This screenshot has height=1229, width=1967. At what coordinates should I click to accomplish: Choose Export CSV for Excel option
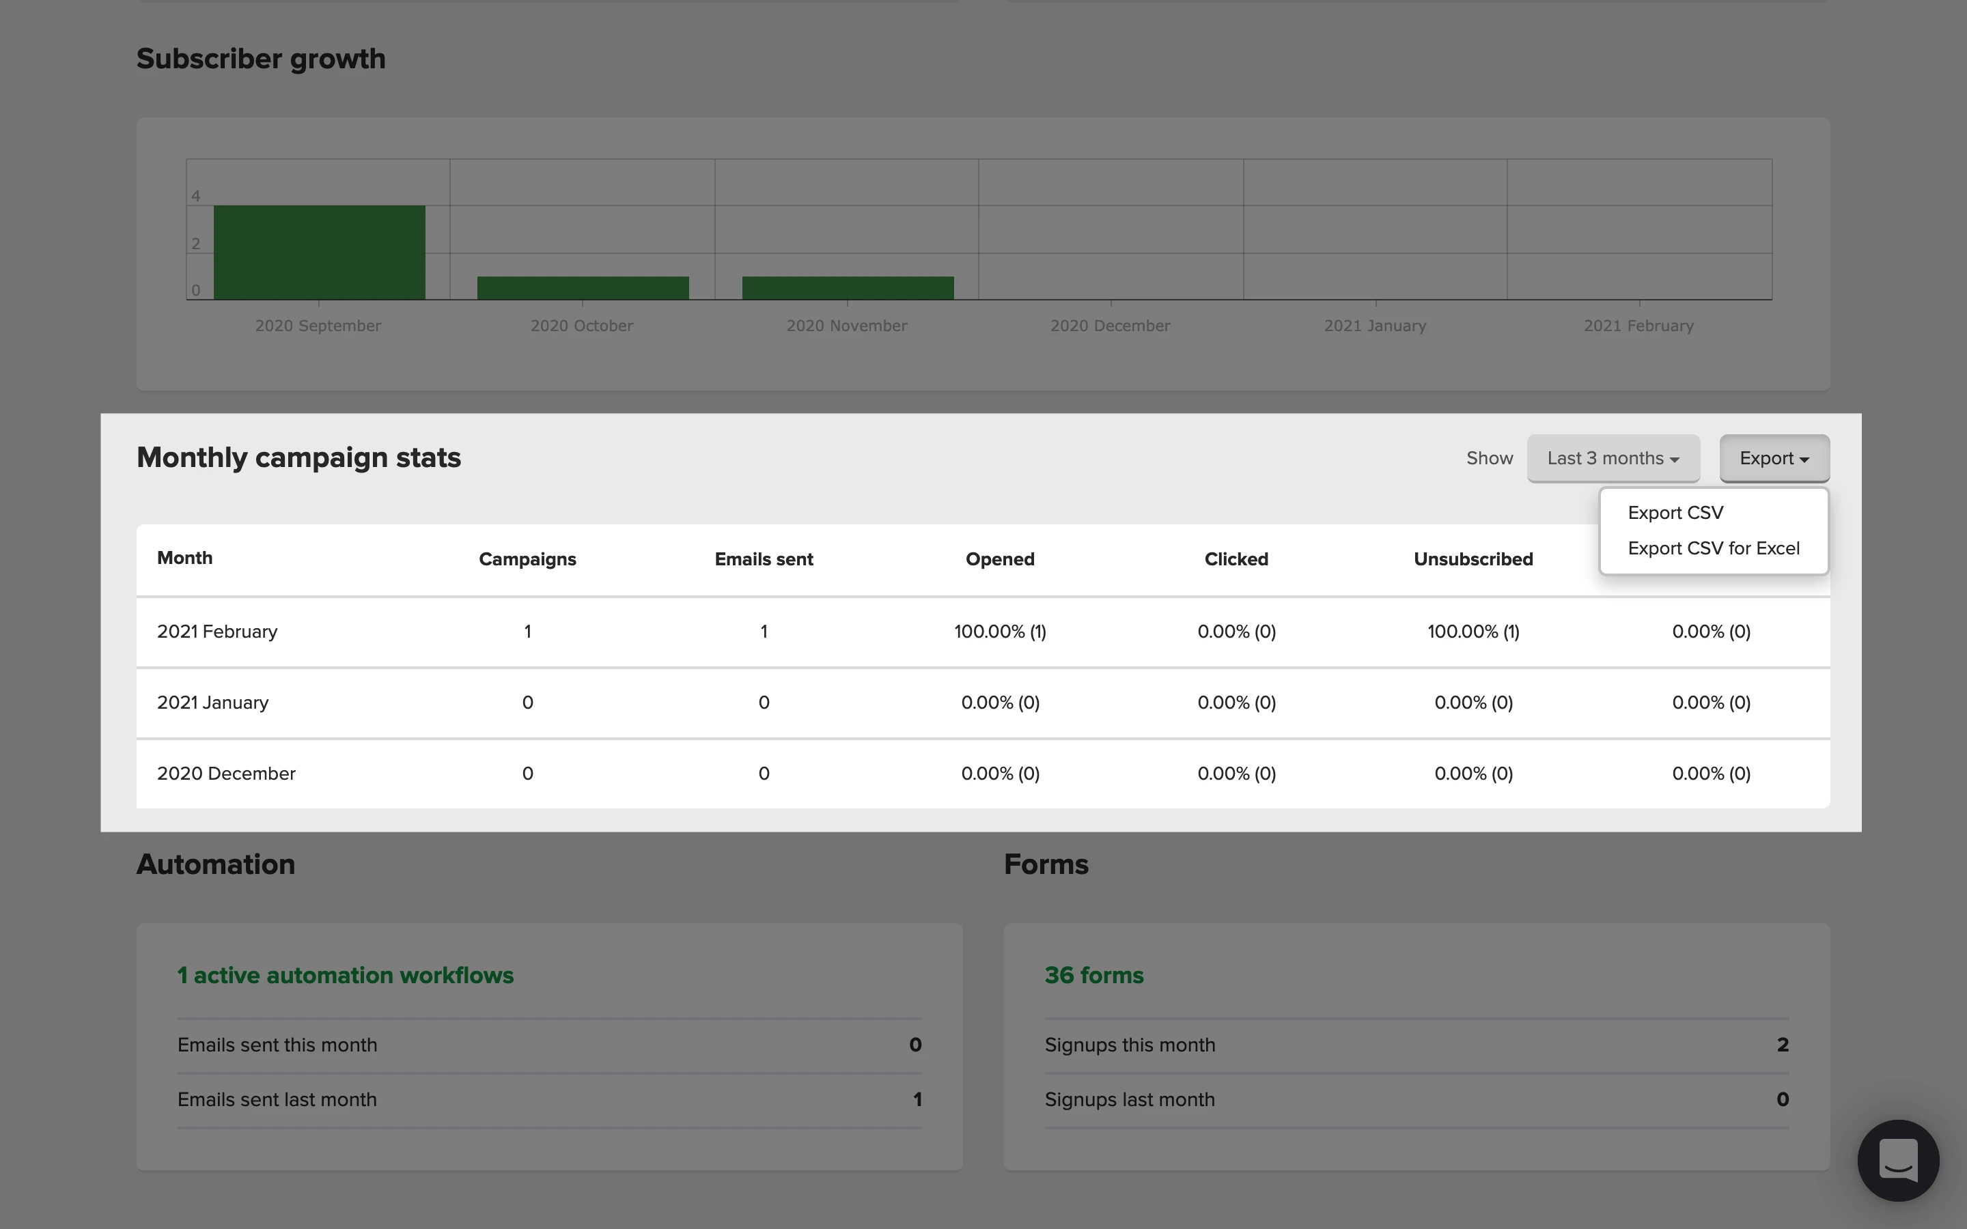tap(1713, 549)
